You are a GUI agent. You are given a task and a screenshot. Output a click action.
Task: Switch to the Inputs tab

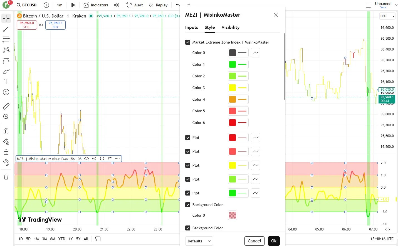click(x=191, y=27)
